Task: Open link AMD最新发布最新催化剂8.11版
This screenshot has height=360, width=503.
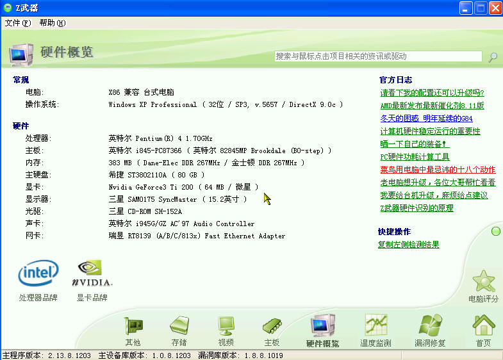Action: click(432, 106)
